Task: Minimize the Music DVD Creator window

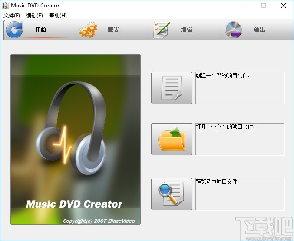Action: [x=244, y=6]
